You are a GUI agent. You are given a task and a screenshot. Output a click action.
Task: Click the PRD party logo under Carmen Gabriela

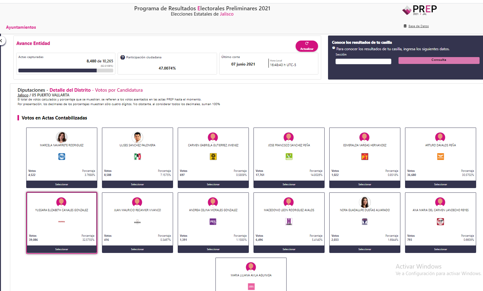[213, 157]
